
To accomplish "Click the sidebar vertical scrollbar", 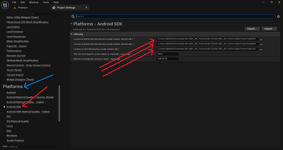I will click(x=59, y=103).
